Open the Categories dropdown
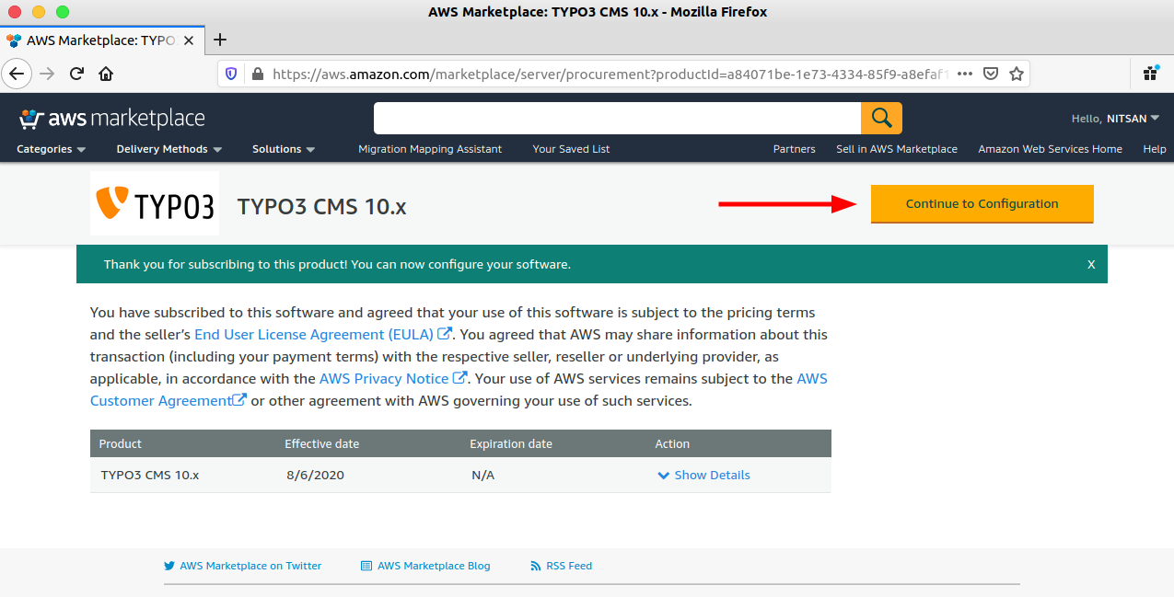 [x=51, y=149]
